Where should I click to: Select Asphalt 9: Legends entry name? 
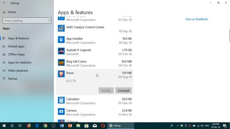coord(78,50)
